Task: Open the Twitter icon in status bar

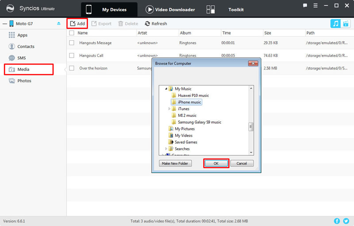Action: click(346, 221)
